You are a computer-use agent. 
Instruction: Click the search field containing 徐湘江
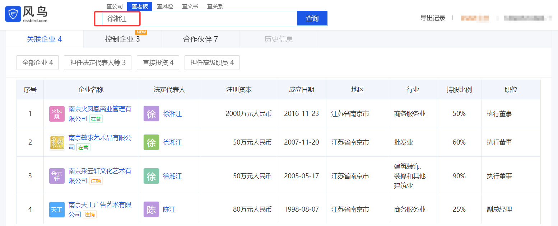(199, 19)
